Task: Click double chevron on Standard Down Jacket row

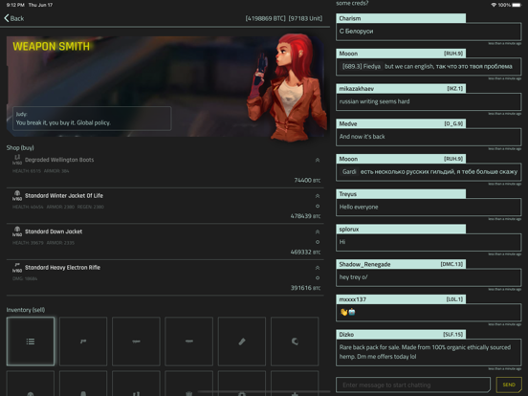Action: 318,232
